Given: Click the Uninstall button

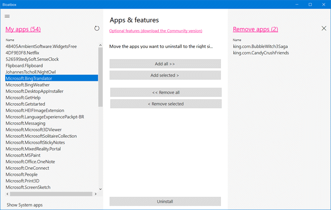Looking at the screenshot, I should (x=165, y=201).
